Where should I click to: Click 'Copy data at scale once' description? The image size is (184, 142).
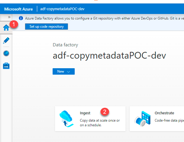tap(100, 123)
